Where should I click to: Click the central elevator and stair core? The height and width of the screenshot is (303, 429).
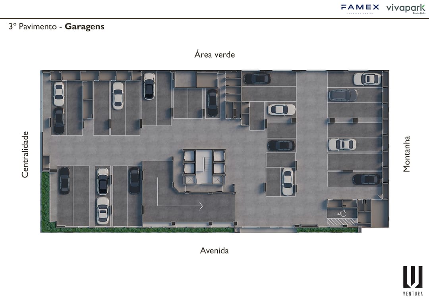(x=204, y=167)
